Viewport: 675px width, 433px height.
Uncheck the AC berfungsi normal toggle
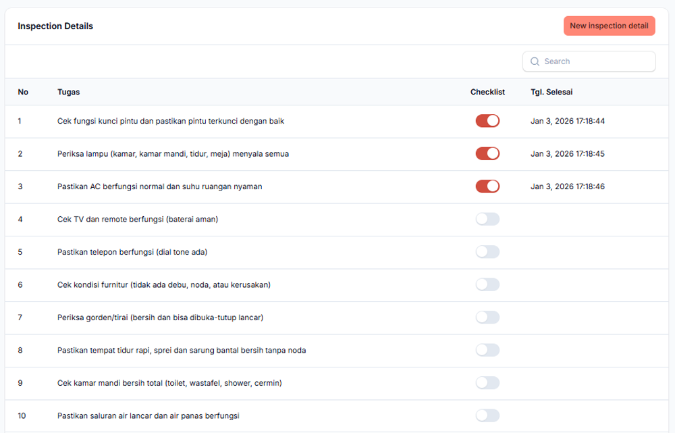point(487,186)
